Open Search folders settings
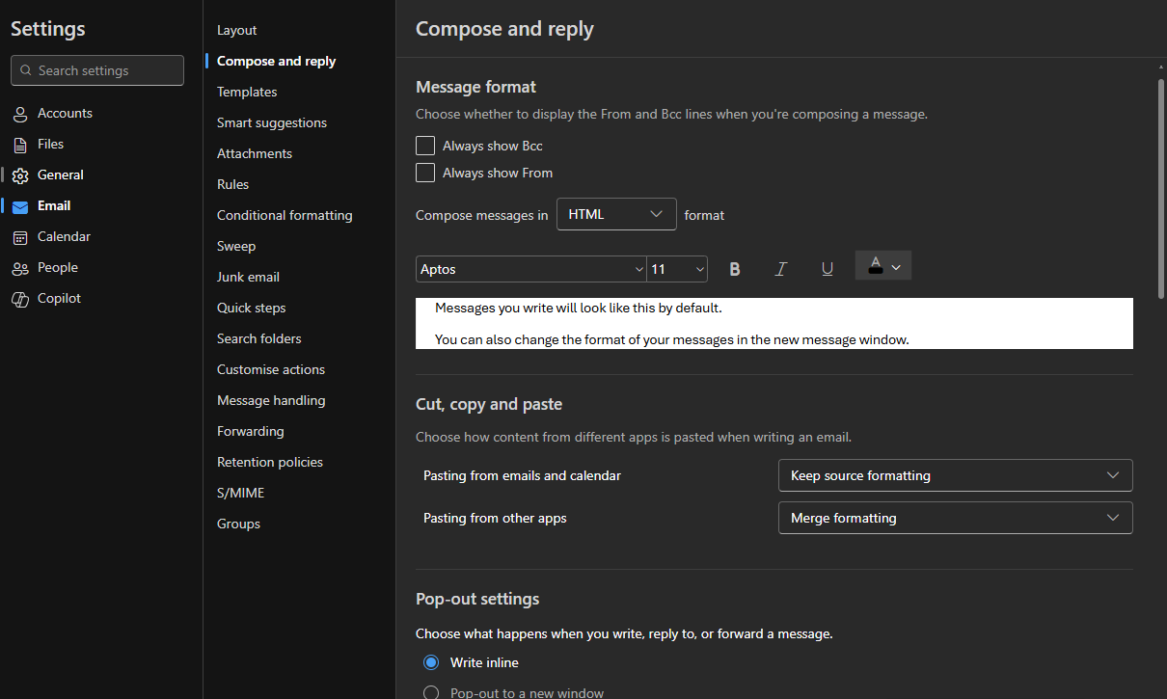This screenshot has height=699, width=1167. 259,338
